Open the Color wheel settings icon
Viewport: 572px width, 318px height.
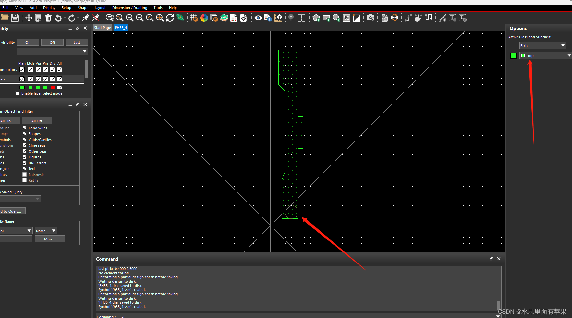204,18
